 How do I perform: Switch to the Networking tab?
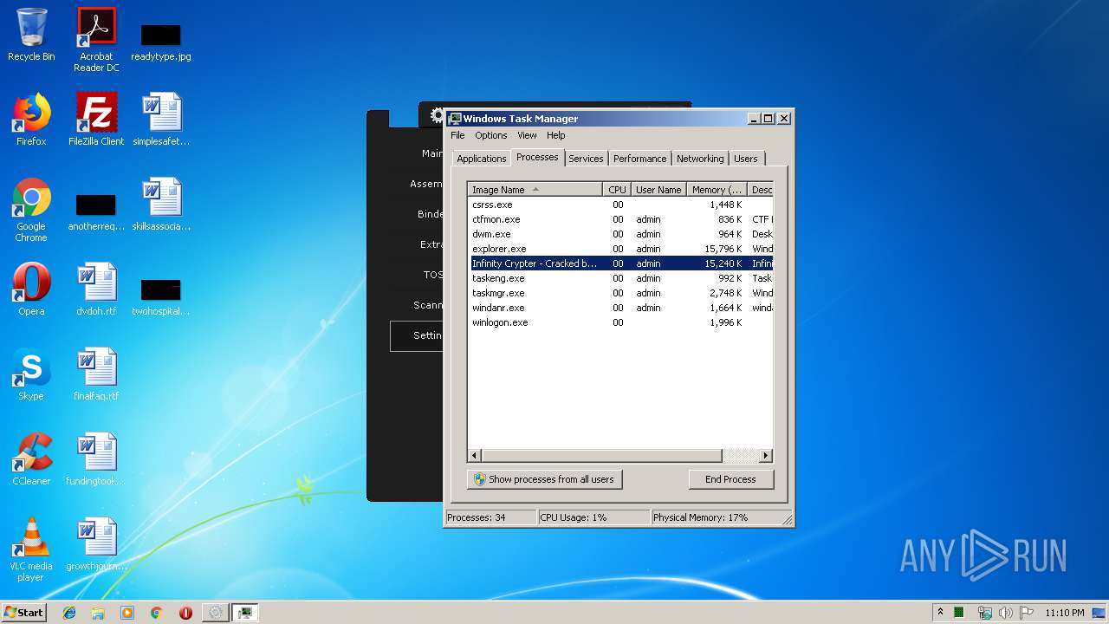[x=700, y=159]
